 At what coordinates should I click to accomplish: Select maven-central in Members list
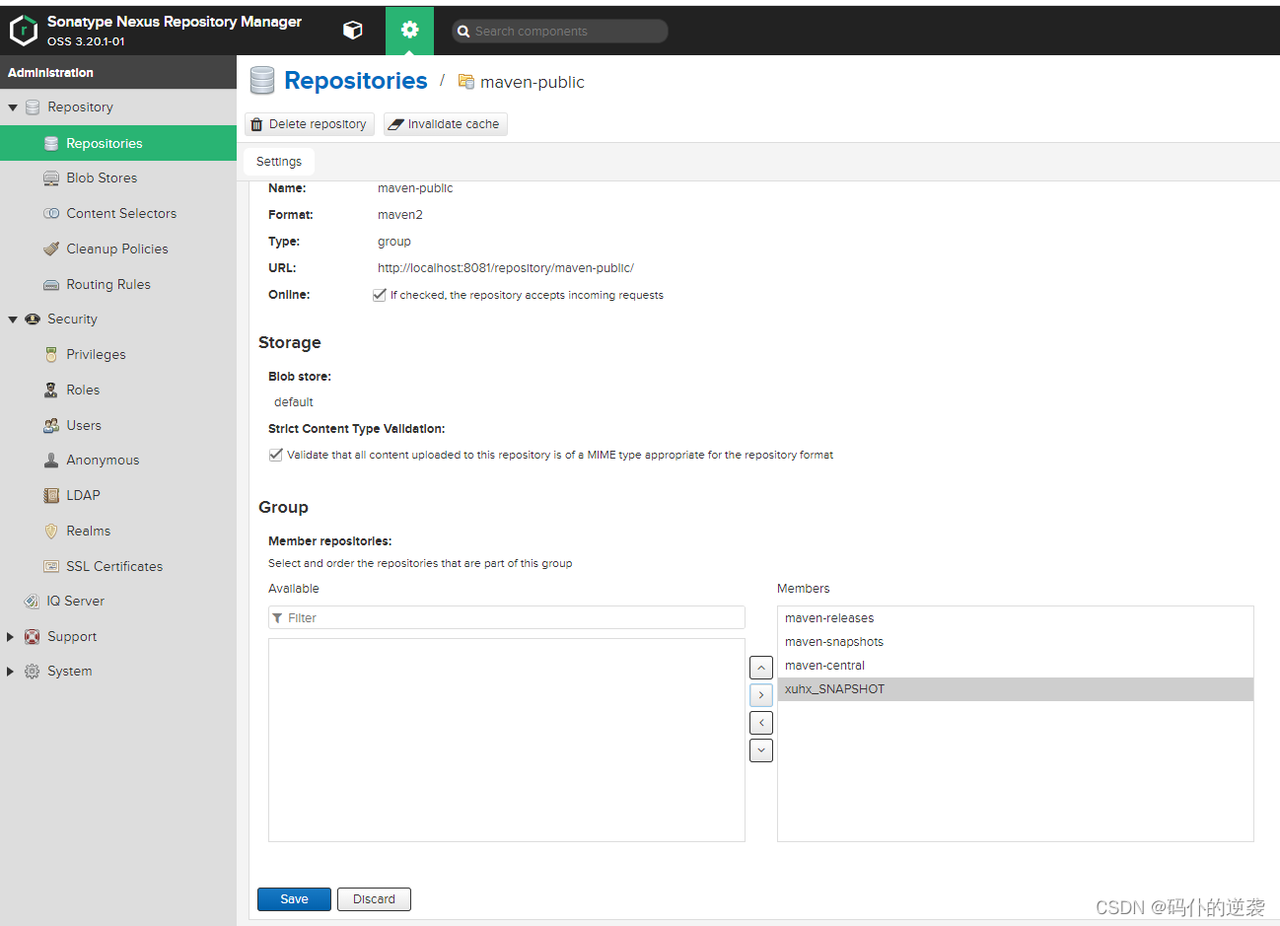coord(1016,666)
